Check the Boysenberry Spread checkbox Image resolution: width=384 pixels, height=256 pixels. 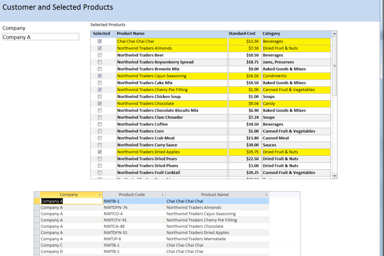[100, 62]
